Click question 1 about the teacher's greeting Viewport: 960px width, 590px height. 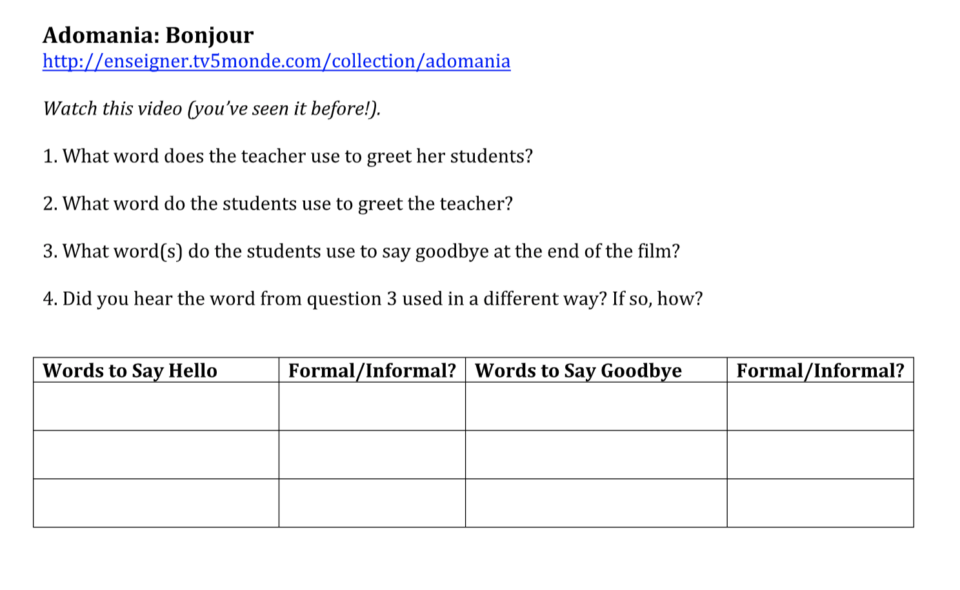(x=288, y=156)
